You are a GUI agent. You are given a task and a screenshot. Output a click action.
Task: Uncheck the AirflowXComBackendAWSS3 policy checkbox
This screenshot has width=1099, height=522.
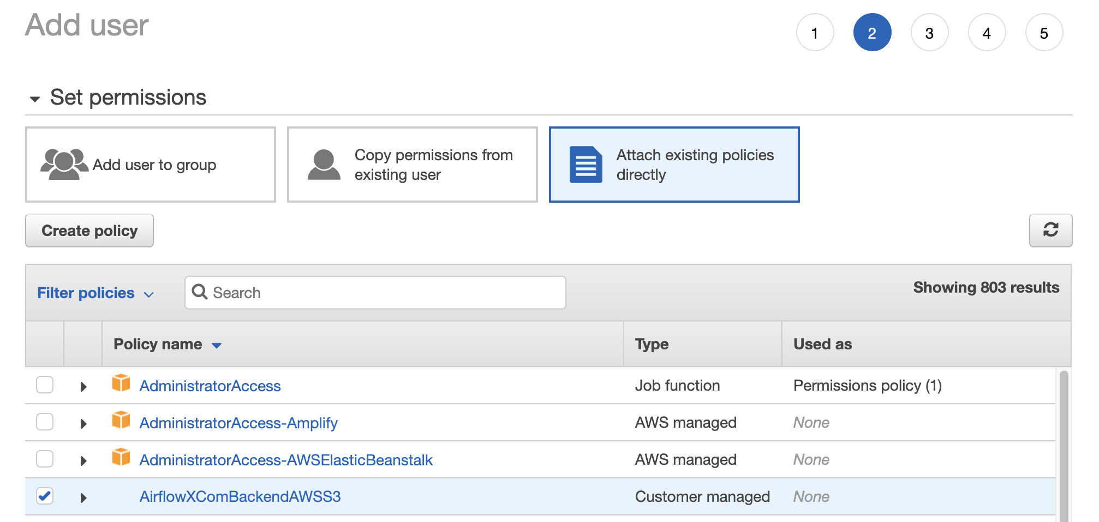[x=45, y=496]
